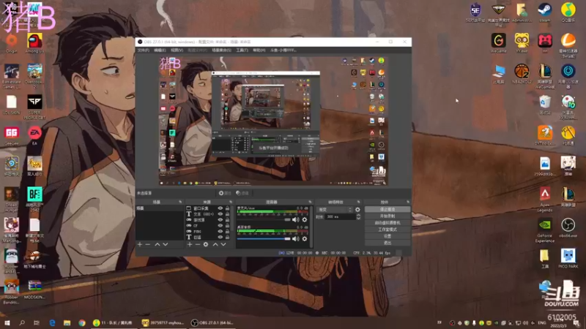Open Chrome from the taskbar
This screenshot has width=586, height=329.
click(82, 322)
